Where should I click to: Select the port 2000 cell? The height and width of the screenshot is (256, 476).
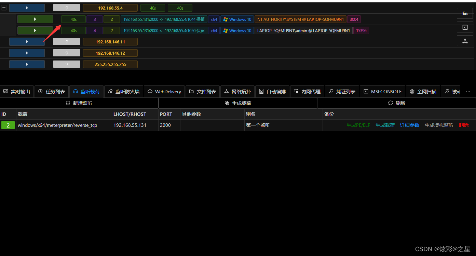click(169, 125)
